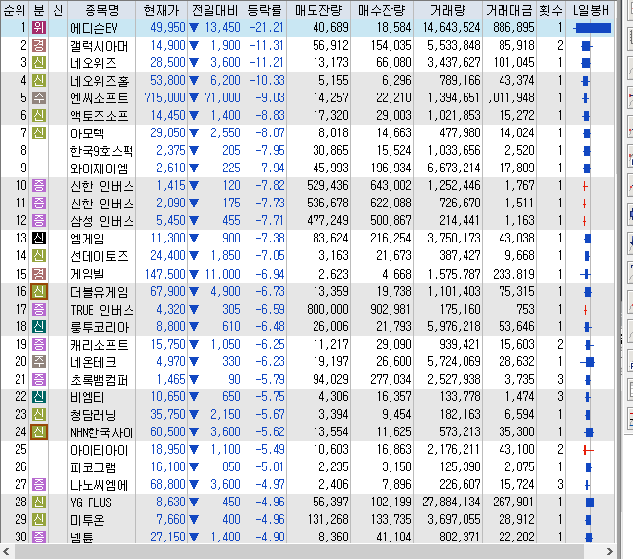
Task: Click the L일봉H column header
Action: (590, 10)
